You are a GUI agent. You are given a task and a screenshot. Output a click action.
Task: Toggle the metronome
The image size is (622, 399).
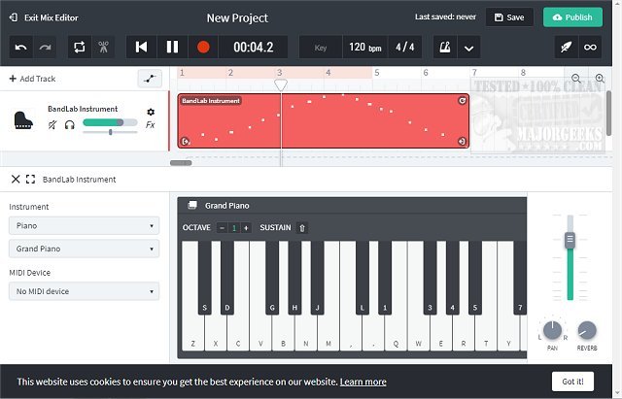[445, 48]
